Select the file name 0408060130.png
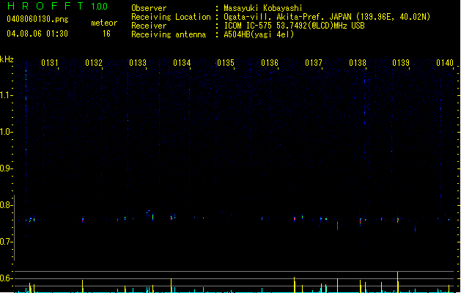Screen dimensions: 461x293 pos(37,20)
